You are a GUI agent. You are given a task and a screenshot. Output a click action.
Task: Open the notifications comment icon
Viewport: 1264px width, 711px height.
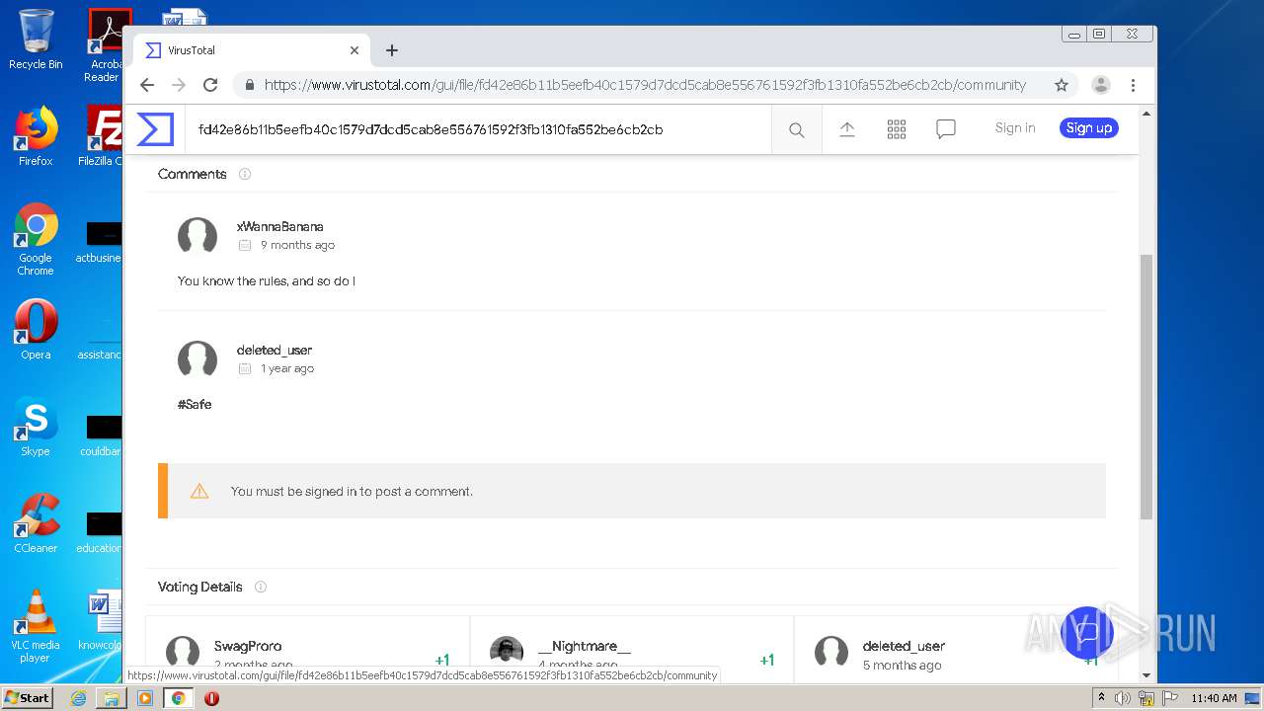[x=946, y=129]
